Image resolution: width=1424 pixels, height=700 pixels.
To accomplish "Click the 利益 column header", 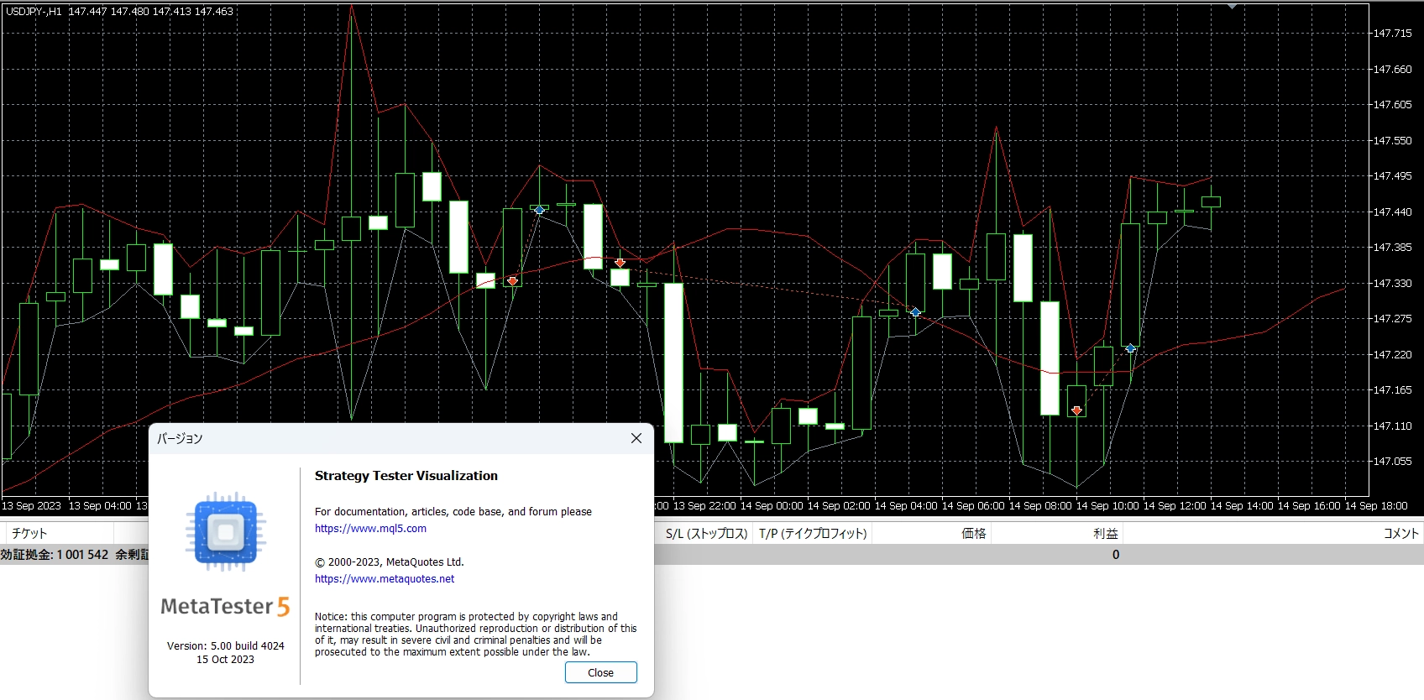I will click(x=1105, y=533).
